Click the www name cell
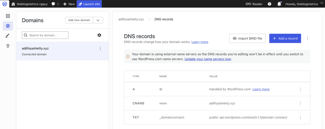 [163, 103]
